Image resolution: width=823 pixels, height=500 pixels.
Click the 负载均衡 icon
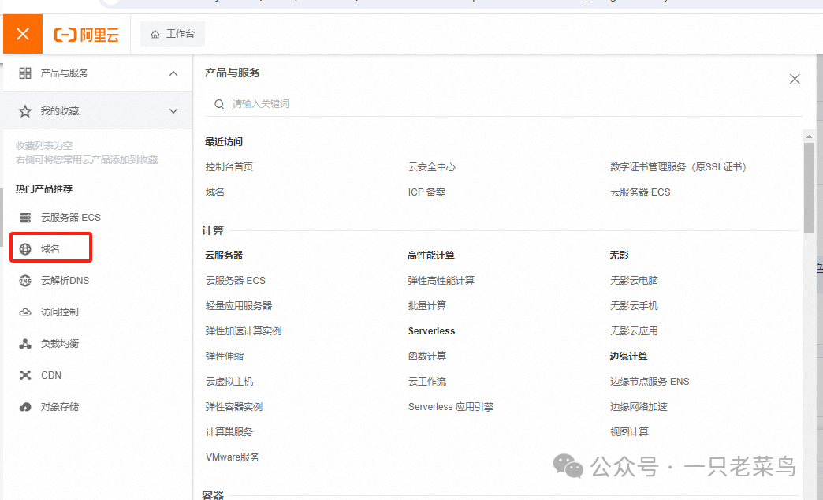click(25, 344)
